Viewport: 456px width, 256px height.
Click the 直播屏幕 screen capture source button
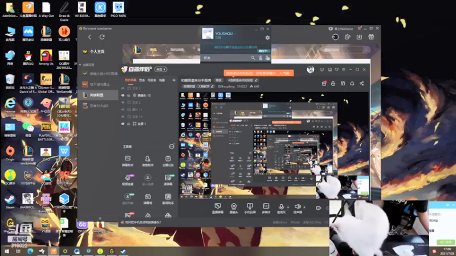[x=218, y=208]
